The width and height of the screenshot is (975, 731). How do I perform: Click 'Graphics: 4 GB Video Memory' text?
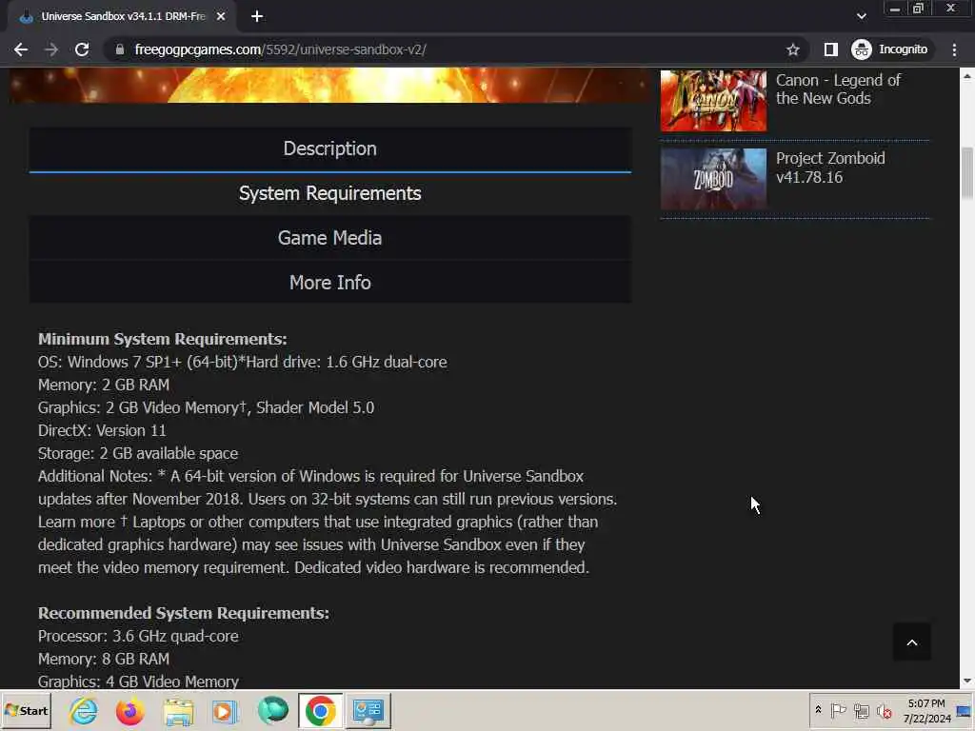click(138, 682)
